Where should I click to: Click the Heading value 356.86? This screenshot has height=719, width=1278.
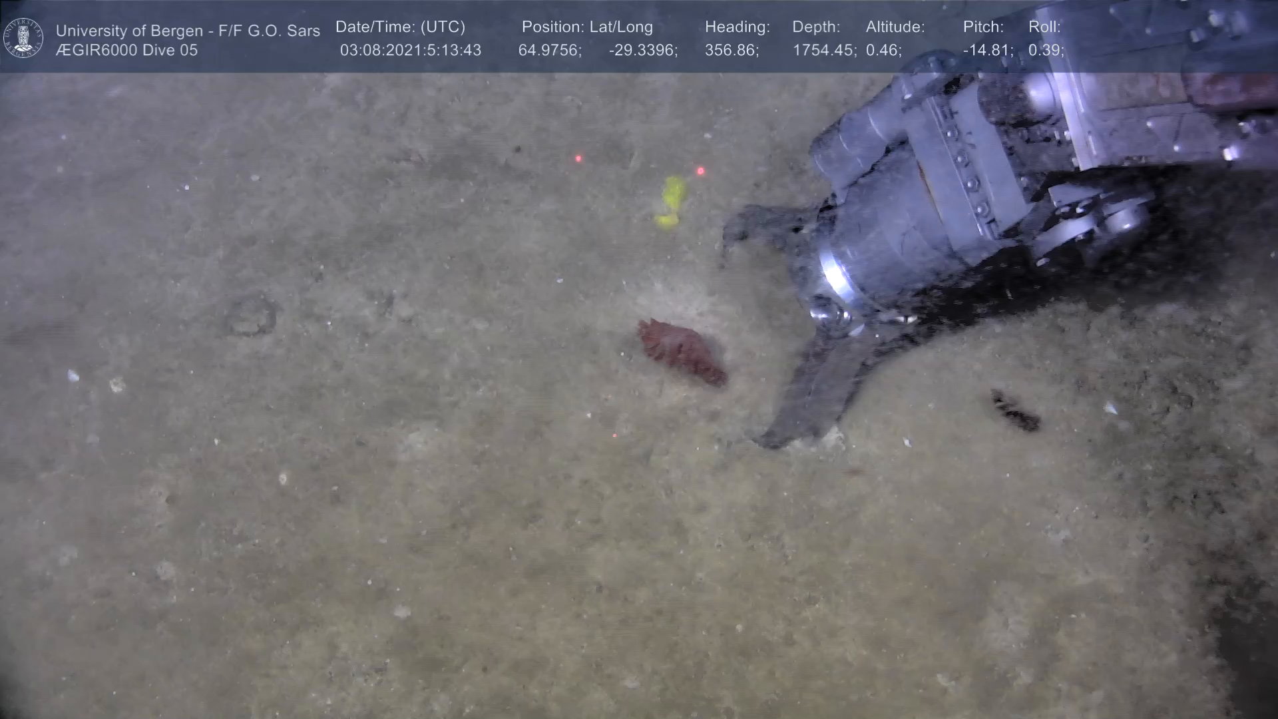coord(731,51)
